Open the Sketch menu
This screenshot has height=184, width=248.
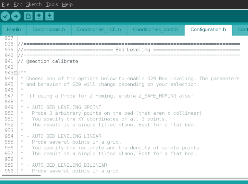click(x=34, y=4)
